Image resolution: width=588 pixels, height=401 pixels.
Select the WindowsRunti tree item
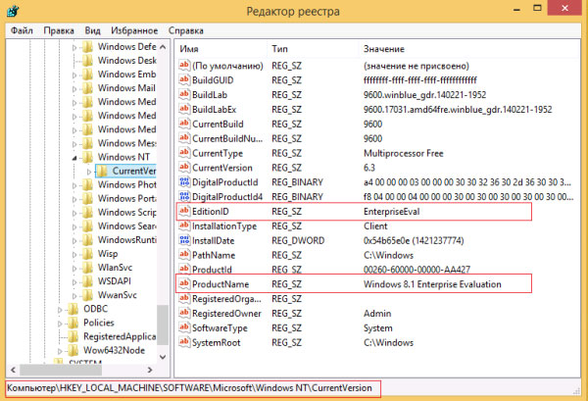(x=127, y=239)
